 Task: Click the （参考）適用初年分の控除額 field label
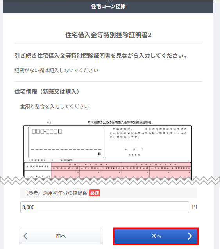point(57,193)
